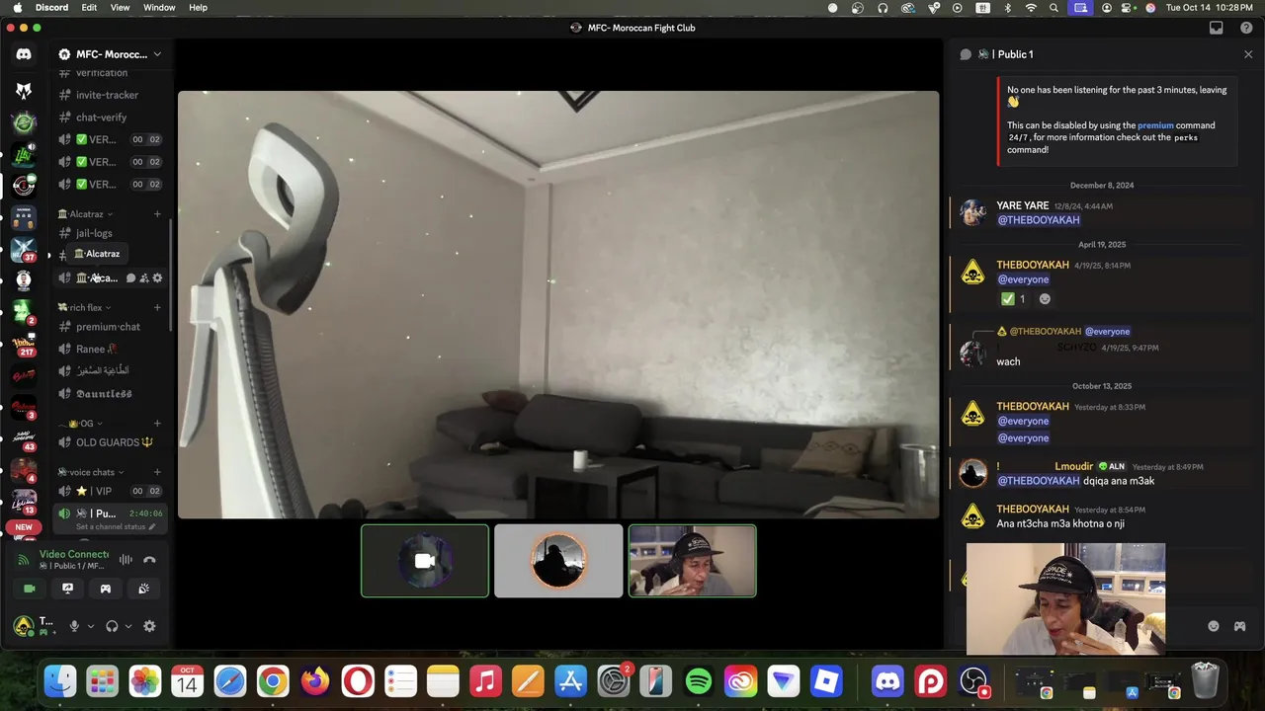1265x711 pixels.
Task: Collapse the rich flex category
Action: point(85,308)
